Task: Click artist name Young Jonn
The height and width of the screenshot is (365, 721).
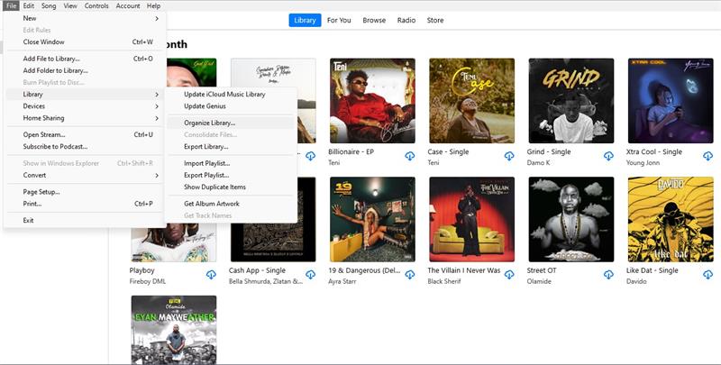Action: pos(642,163)
